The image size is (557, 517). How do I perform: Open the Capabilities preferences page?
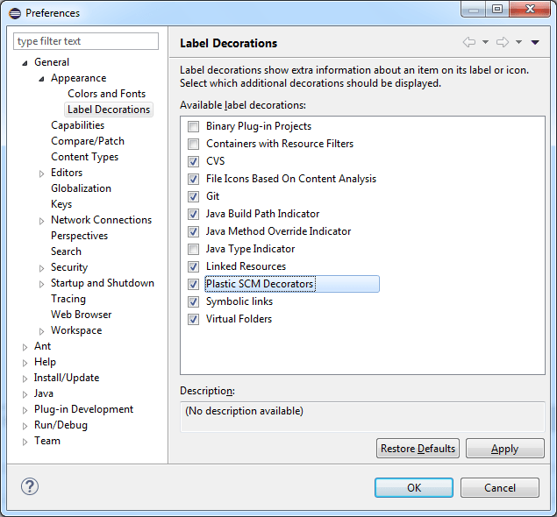pyautogui.click(x=77, y=125)
